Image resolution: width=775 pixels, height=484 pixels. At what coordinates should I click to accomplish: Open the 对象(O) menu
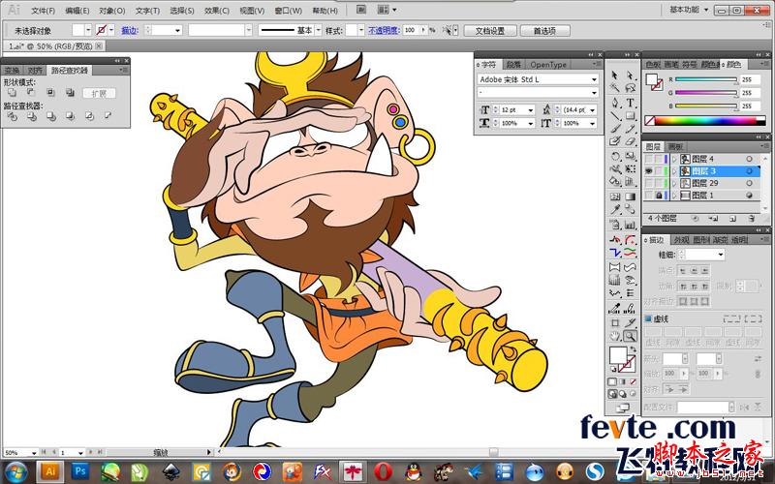coord(112,11)
